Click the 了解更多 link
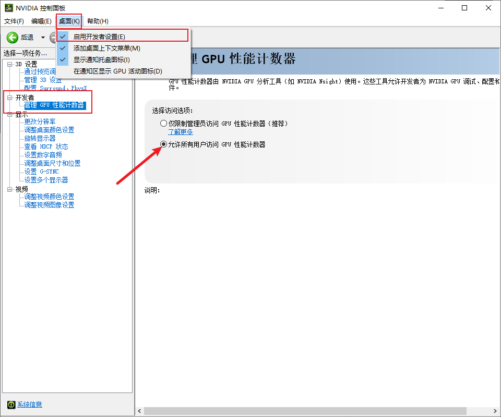Screen dimensions: 501x417 point(180,132)
